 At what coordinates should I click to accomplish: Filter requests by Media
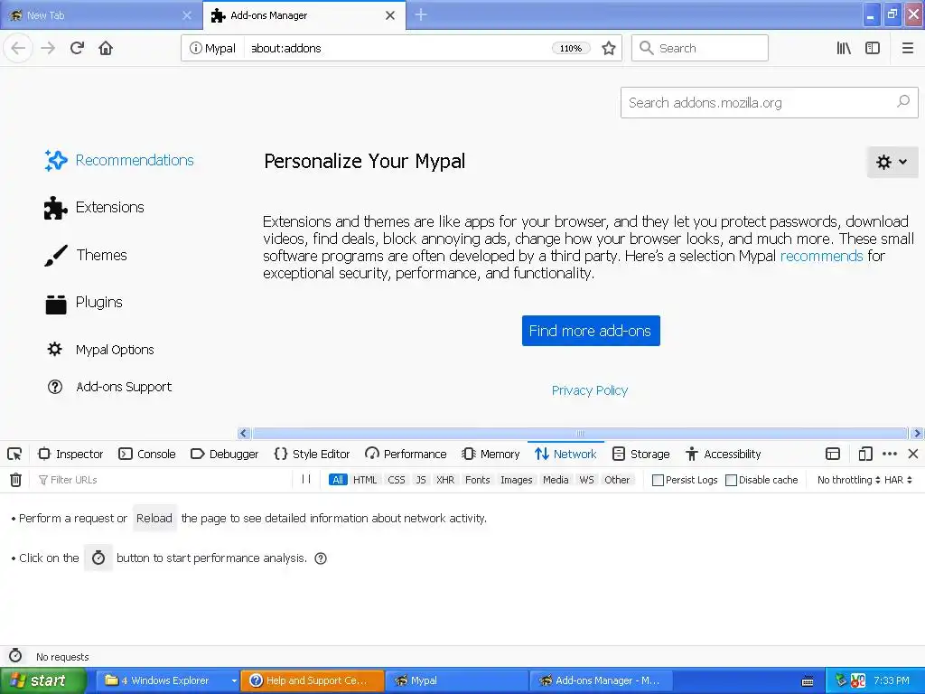[556, 480]
